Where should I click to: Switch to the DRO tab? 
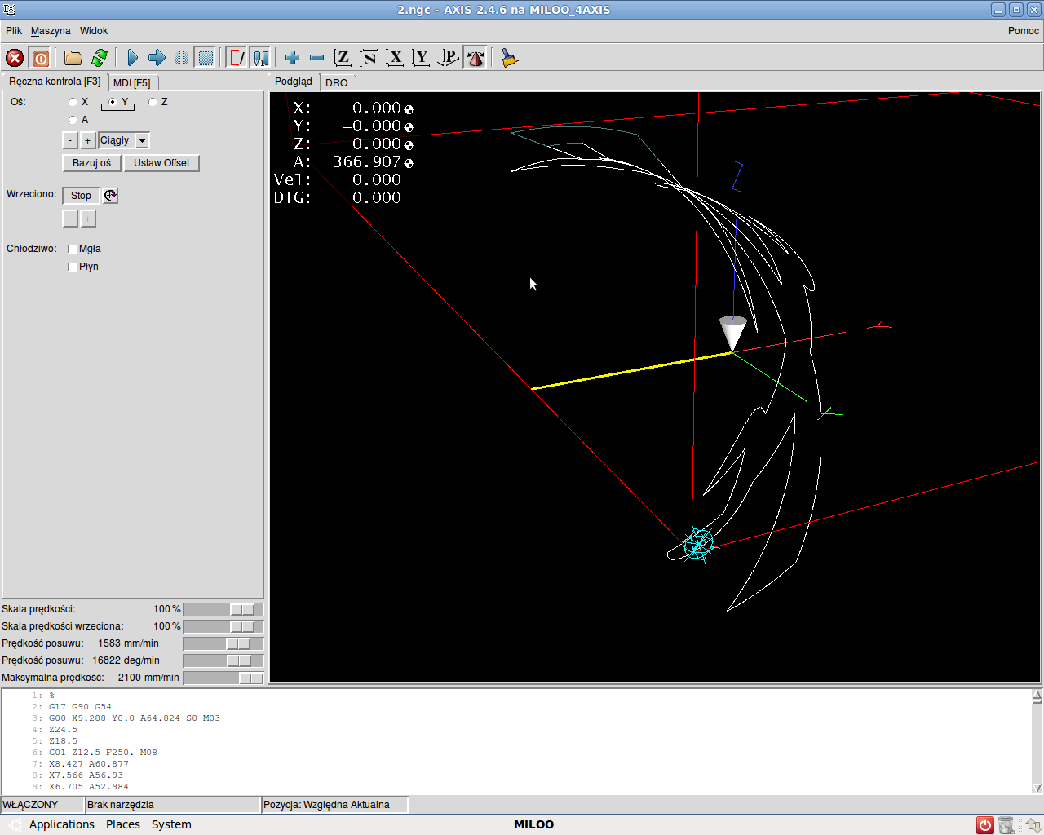(x=337, y=83)
